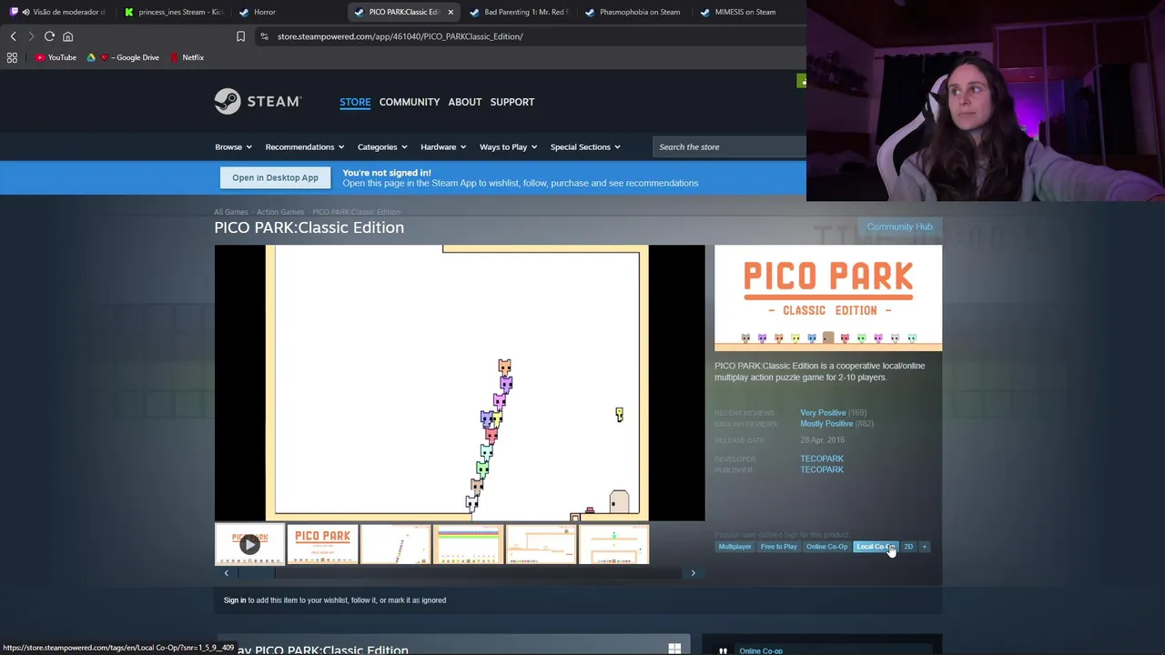Open the TECOPARK publisher link
This screenshot has height=655, width=1165.
click(822, 469)
